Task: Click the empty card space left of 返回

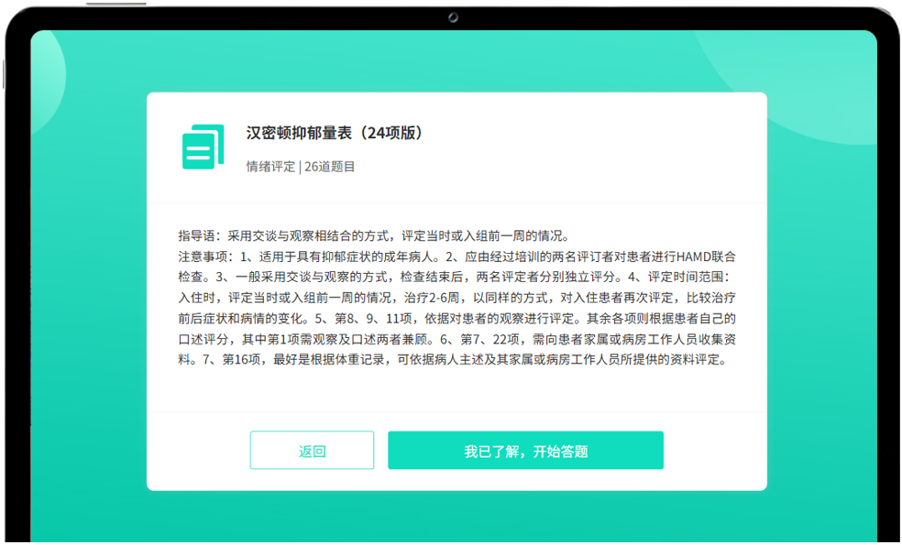Action: [197, 451]
